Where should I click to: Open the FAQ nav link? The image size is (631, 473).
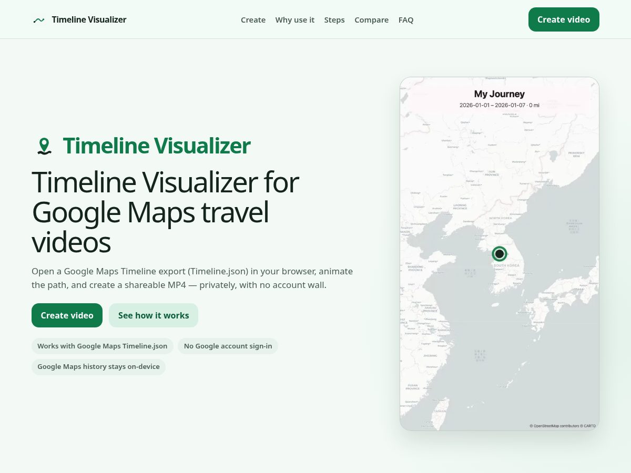(406, 20)
